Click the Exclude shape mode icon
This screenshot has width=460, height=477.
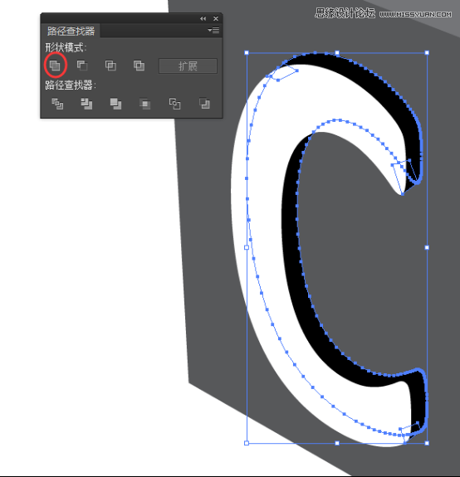point(139,66)
